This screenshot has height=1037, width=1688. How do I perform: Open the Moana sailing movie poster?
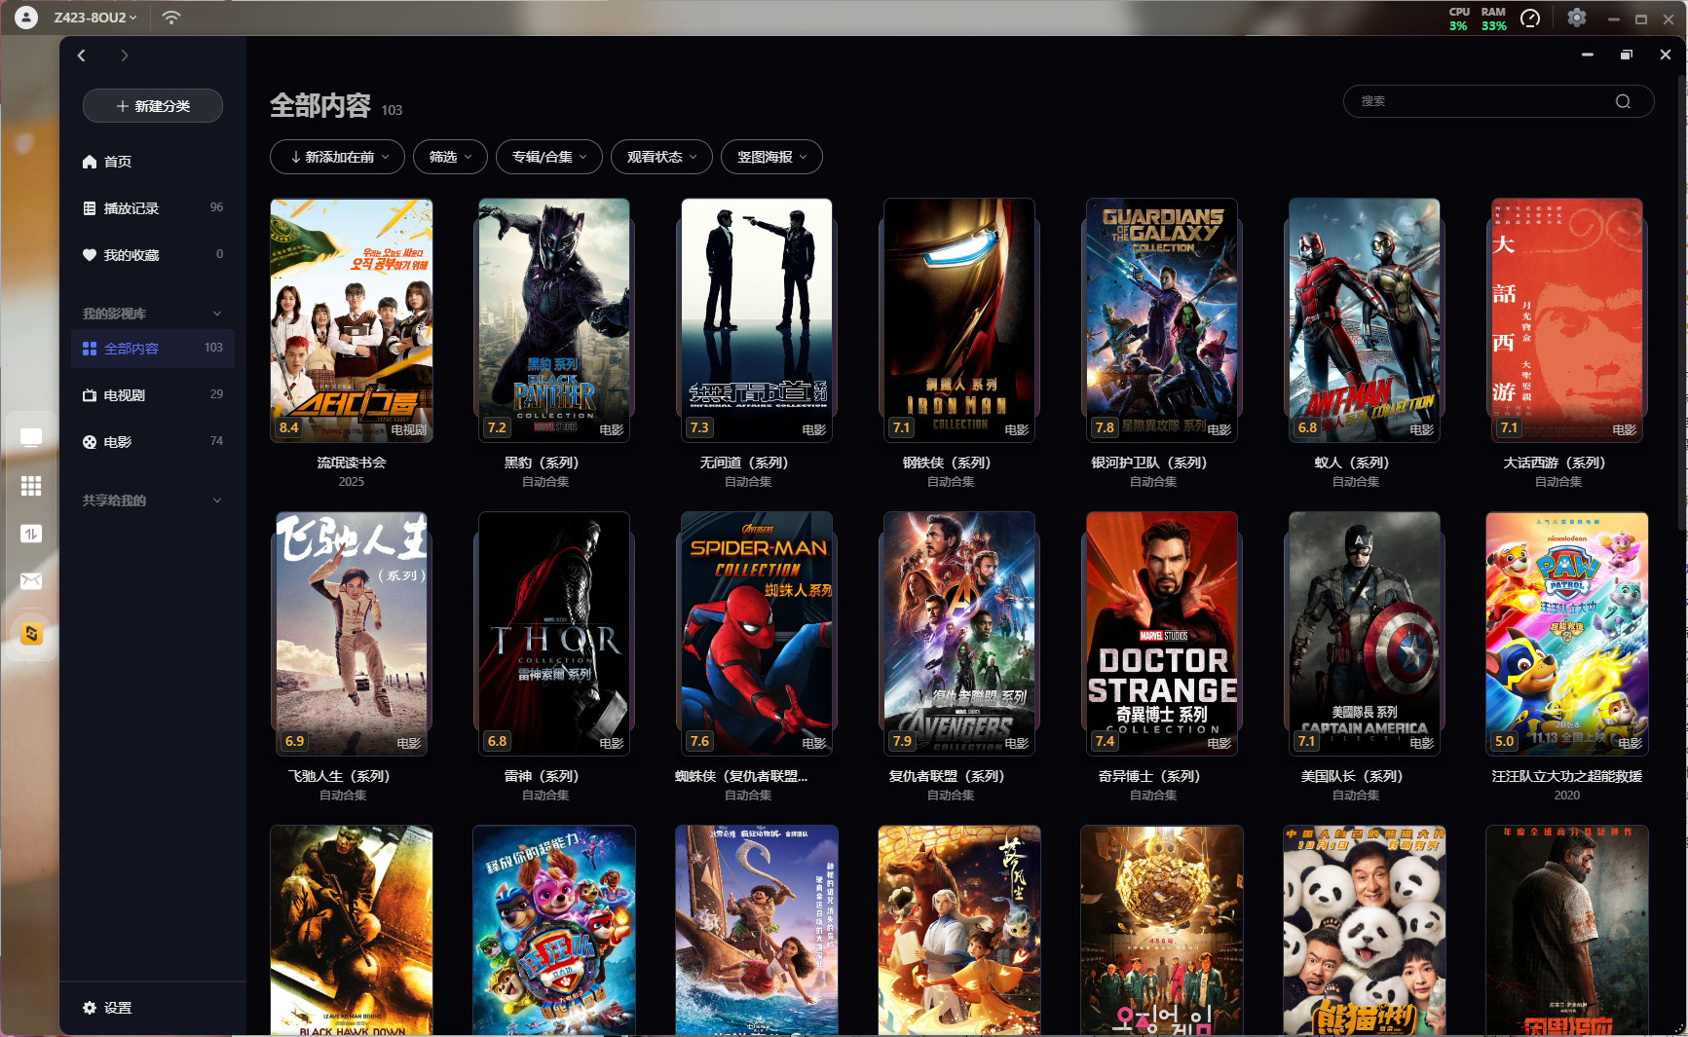tap(757, 931)
